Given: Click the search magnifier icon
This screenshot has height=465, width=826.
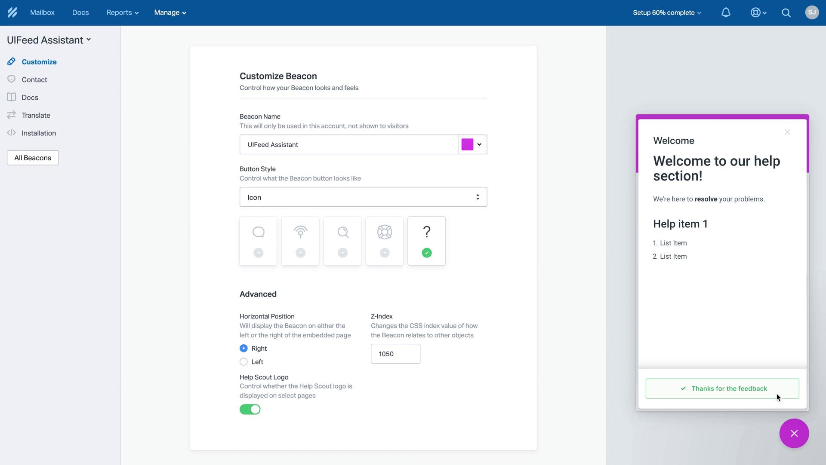Looking at the screenshot, I should pos(786,13).
